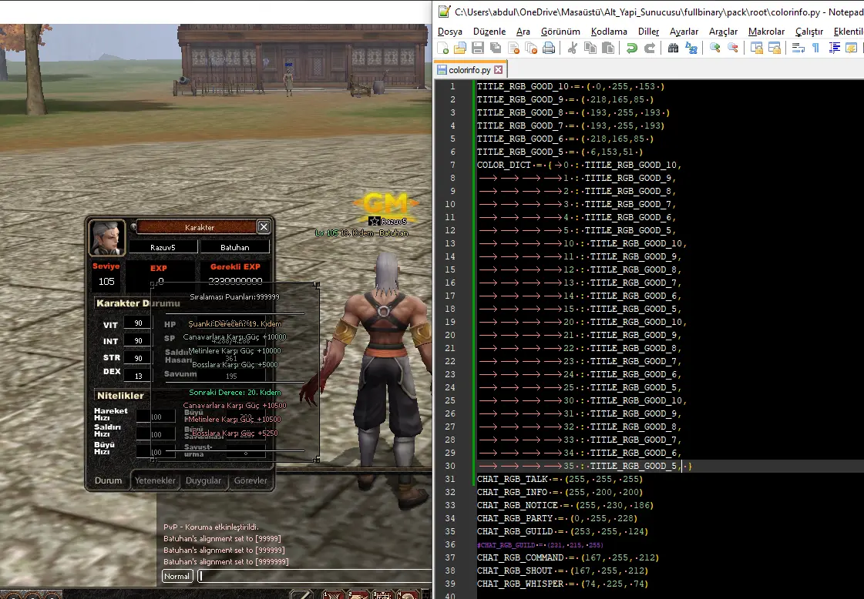Image resolution: width=864 pixels, height=599 pixels.
Task: Toggle chat mode with the Normal button
Action: click(x=177, y=576)
